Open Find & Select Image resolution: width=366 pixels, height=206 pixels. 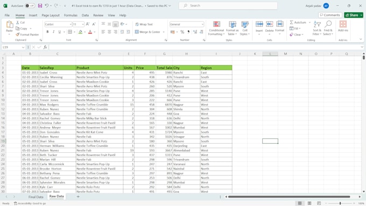coord(328,28)
